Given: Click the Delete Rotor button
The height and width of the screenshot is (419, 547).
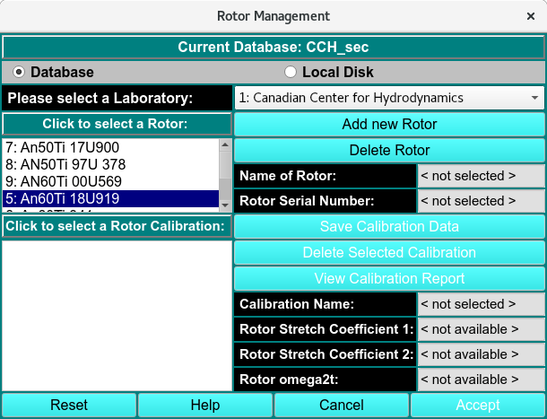Looking at the screenshot, I should click(x=389, y=150).
